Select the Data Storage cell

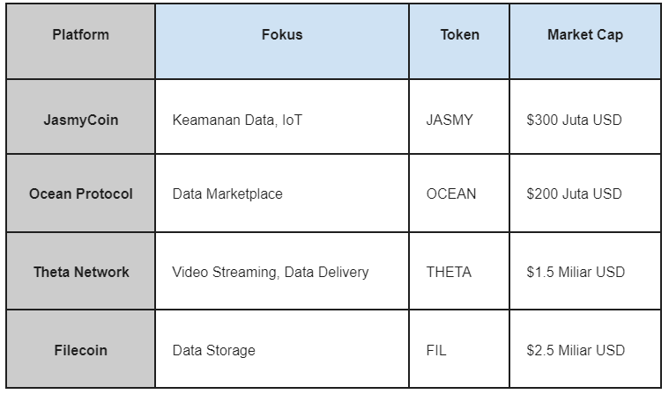pyautogui.click(x=282, y=349)
